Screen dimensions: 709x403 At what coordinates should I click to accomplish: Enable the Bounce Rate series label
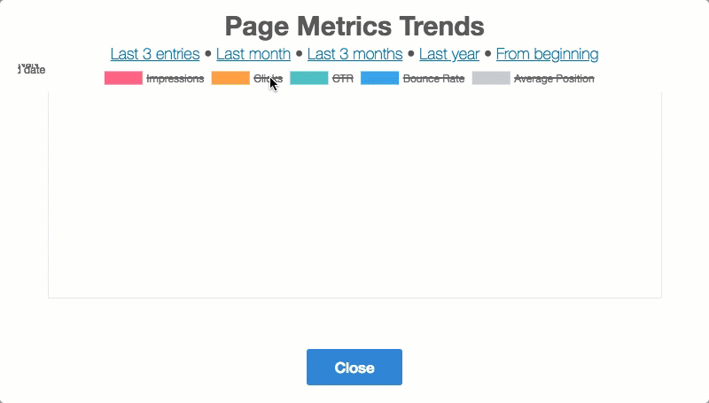coord(433,79)
